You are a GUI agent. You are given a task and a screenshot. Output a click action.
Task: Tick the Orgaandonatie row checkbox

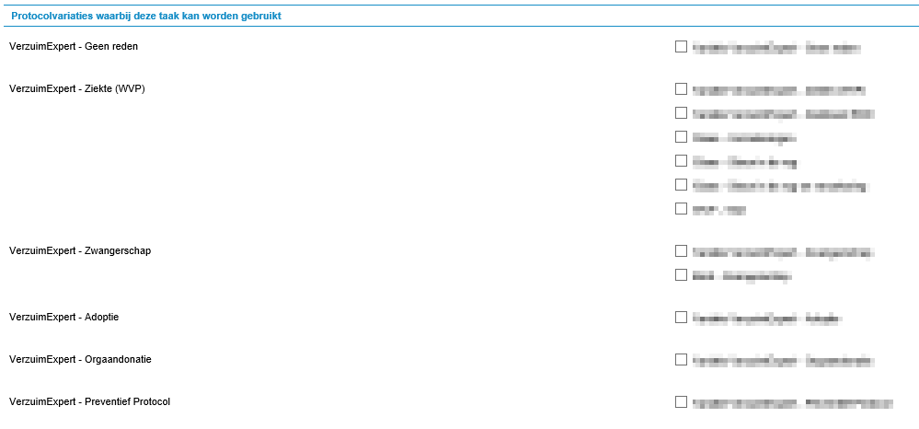(681, 360)
